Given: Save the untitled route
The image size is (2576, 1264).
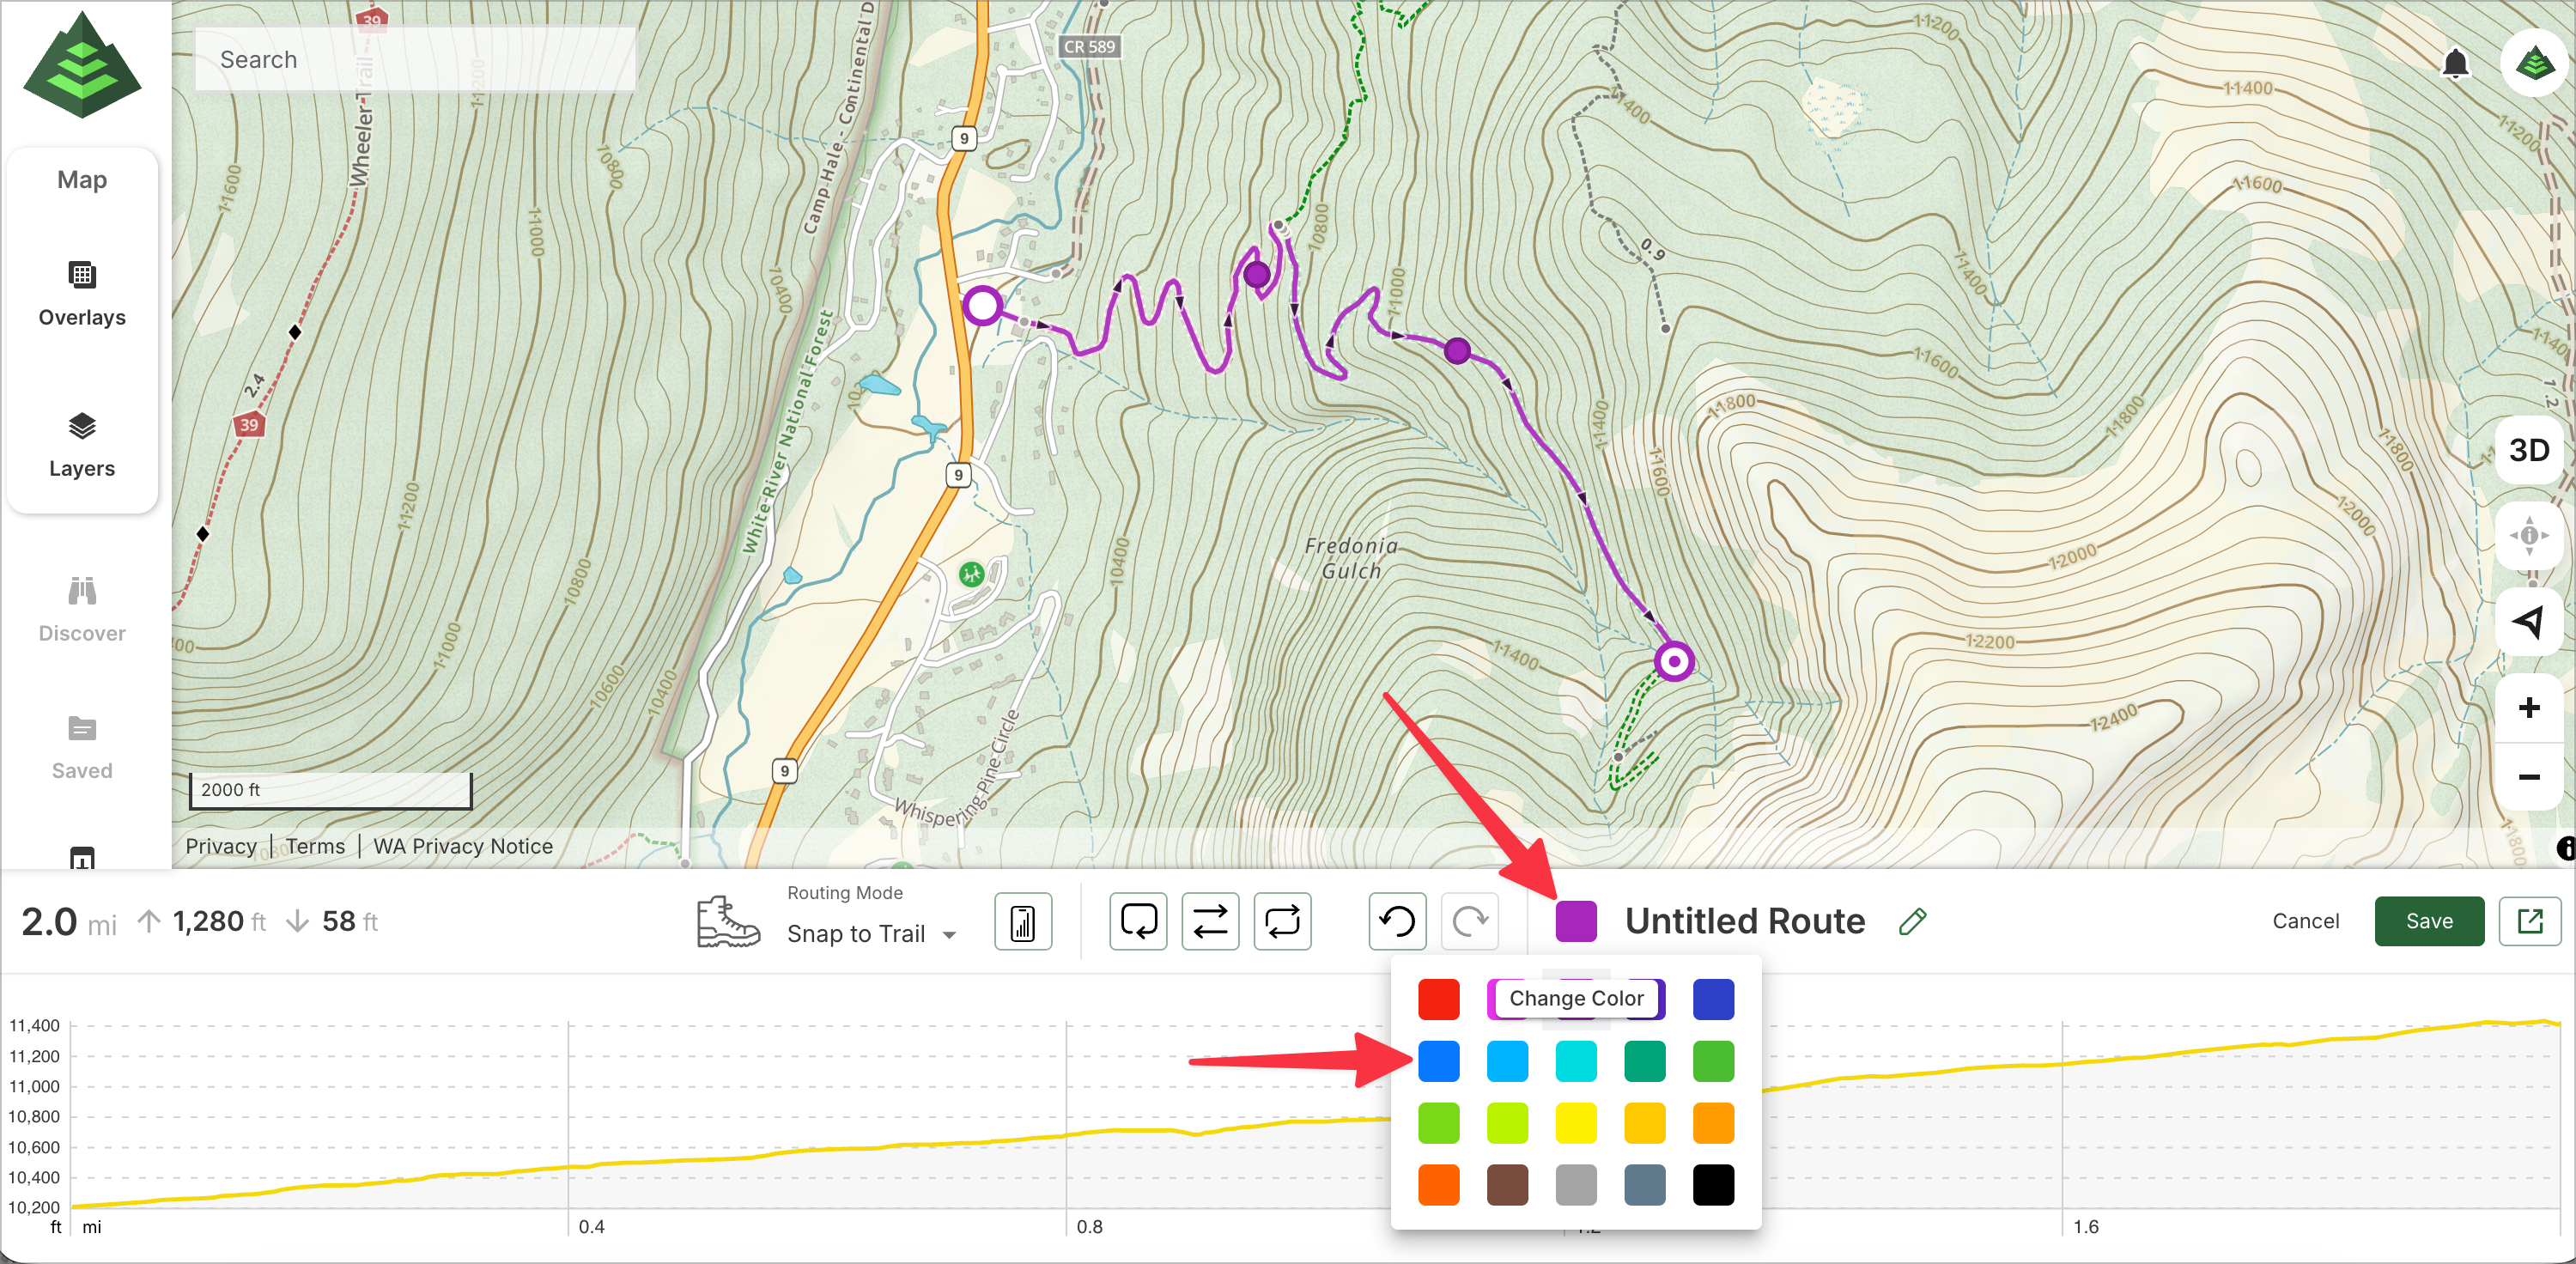Looking at the screenshot, I should (x=2428, y=921).
